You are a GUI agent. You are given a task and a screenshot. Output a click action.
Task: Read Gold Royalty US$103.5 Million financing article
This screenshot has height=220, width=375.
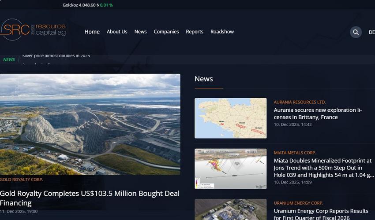pos(90,198)
